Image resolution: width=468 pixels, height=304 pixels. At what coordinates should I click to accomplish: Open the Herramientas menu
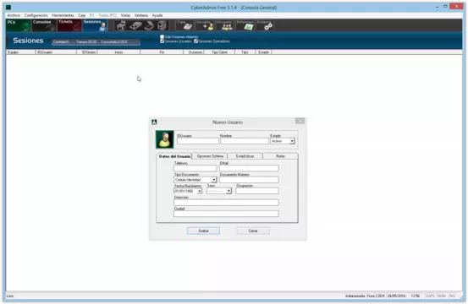[63, 15]
